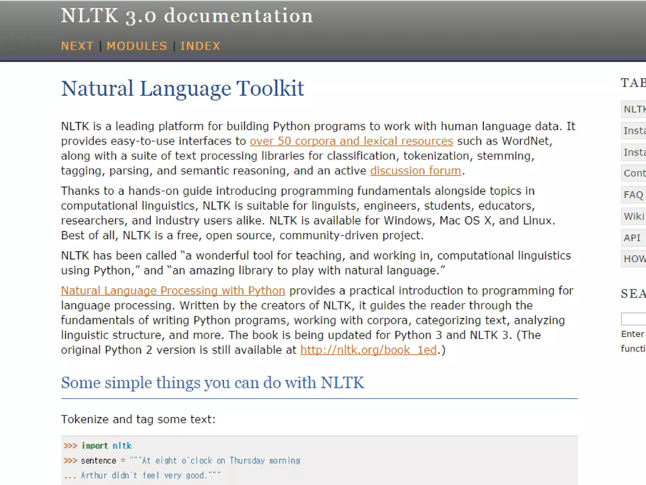Screen dimensions: 646x485
Task: Click the HOWTO sidebar entry
Action: coord(633,259)
